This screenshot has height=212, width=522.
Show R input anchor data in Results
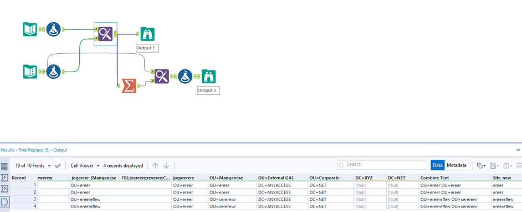click(4, 189)
